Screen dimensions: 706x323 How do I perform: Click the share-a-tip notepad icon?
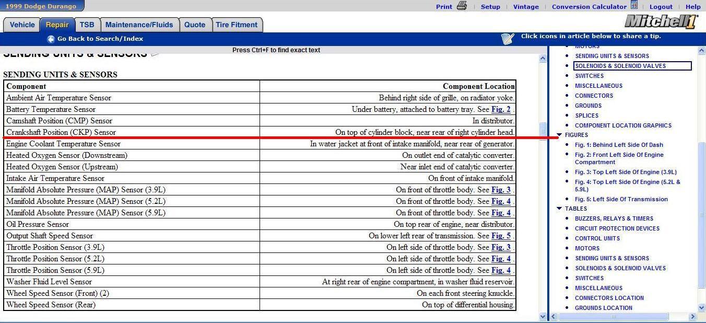pos(508,39)
